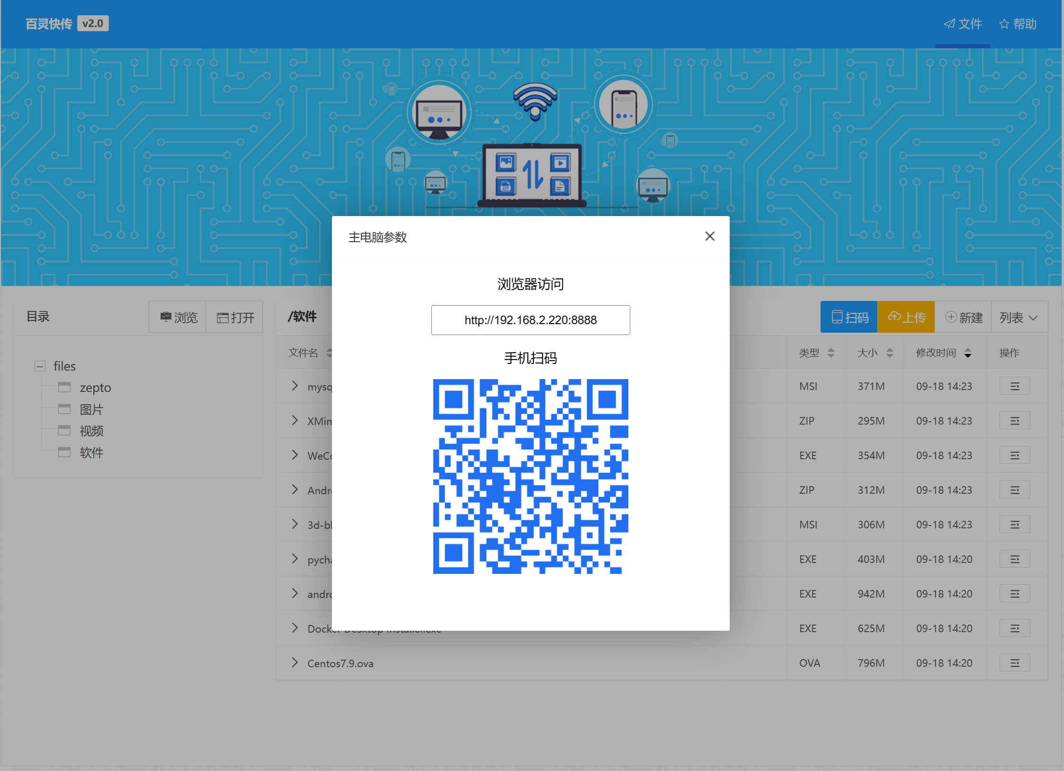Open the 帮助 help tab

point(1018,24)
